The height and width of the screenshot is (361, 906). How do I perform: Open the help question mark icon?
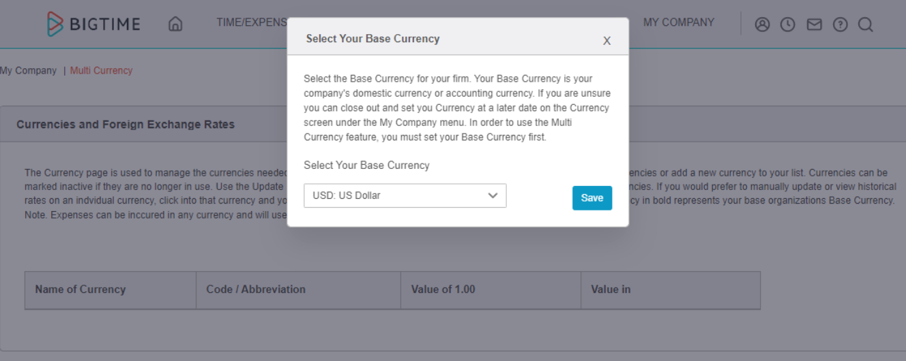pos(840,25)
